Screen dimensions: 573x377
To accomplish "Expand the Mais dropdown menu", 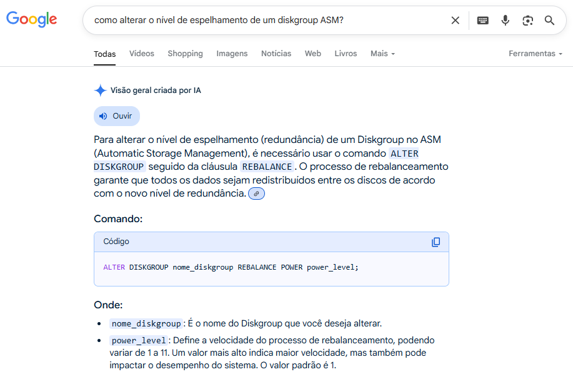I will tap(382, 54).
